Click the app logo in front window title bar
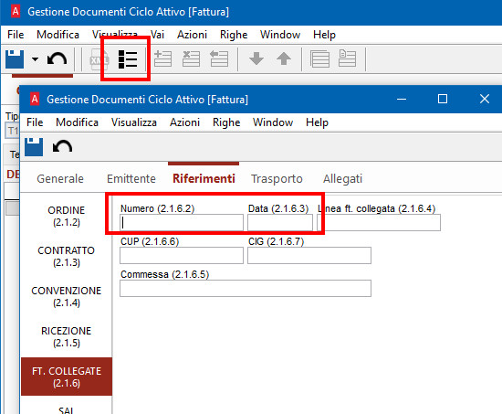The height and width of the screenshot is (414, 502). 35,99
